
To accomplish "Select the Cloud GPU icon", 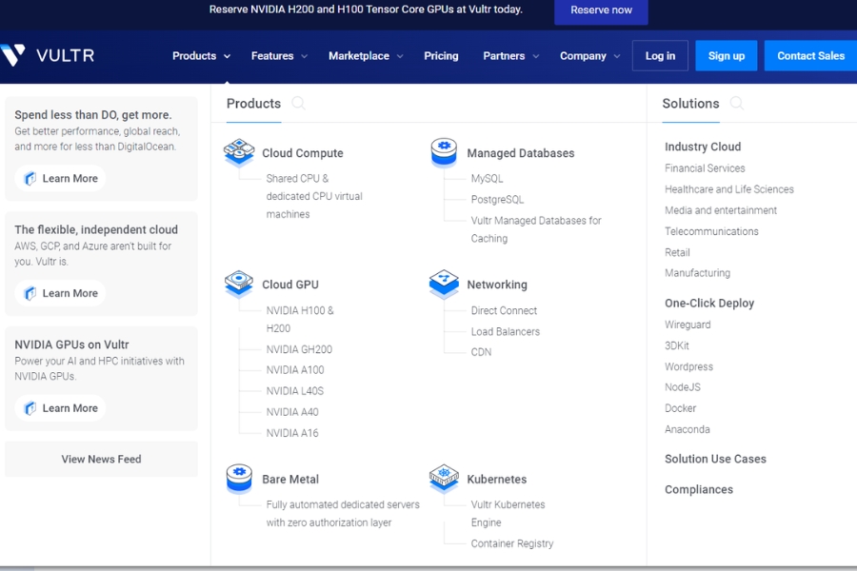I will click(239, 283).
